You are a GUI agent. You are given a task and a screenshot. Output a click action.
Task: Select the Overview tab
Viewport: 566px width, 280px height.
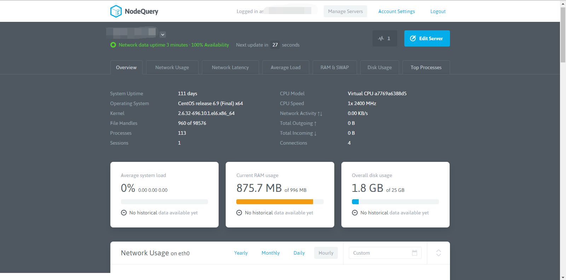tap(126, 67)
